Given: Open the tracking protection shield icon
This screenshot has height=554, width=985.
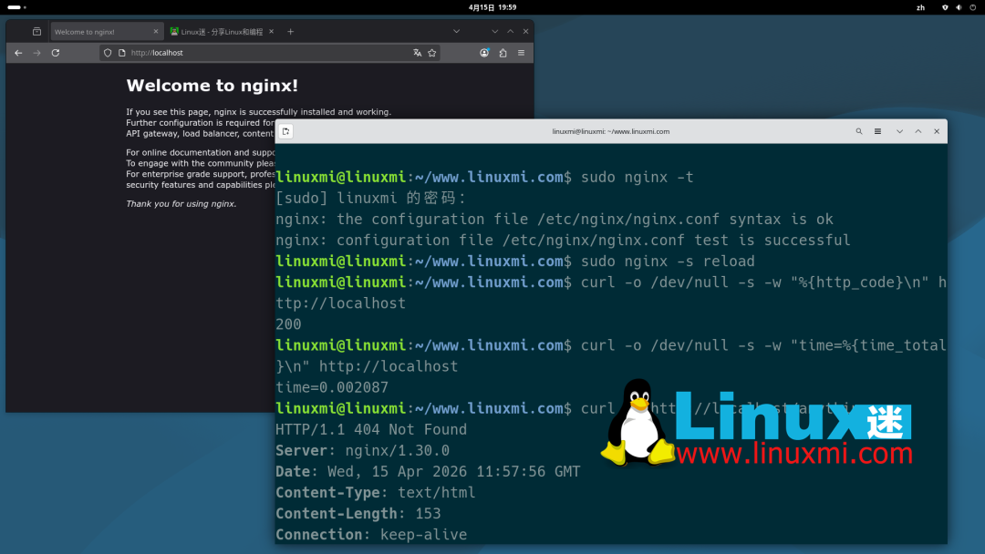Looking at the screenshot, I should [x=107, y=52].
